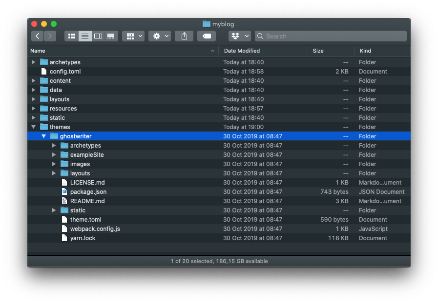The image size is (438, 303).
Task: Select the webpack.config.js file
Action: pyautogui.click(x=95, y=229)
